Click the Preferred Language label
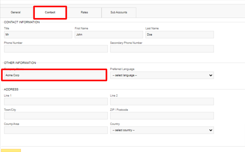245x152 pixels. pyautogui.click(x=122, y=69)
